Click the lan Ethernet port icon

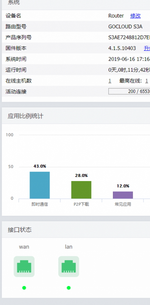tap(69, 266)
